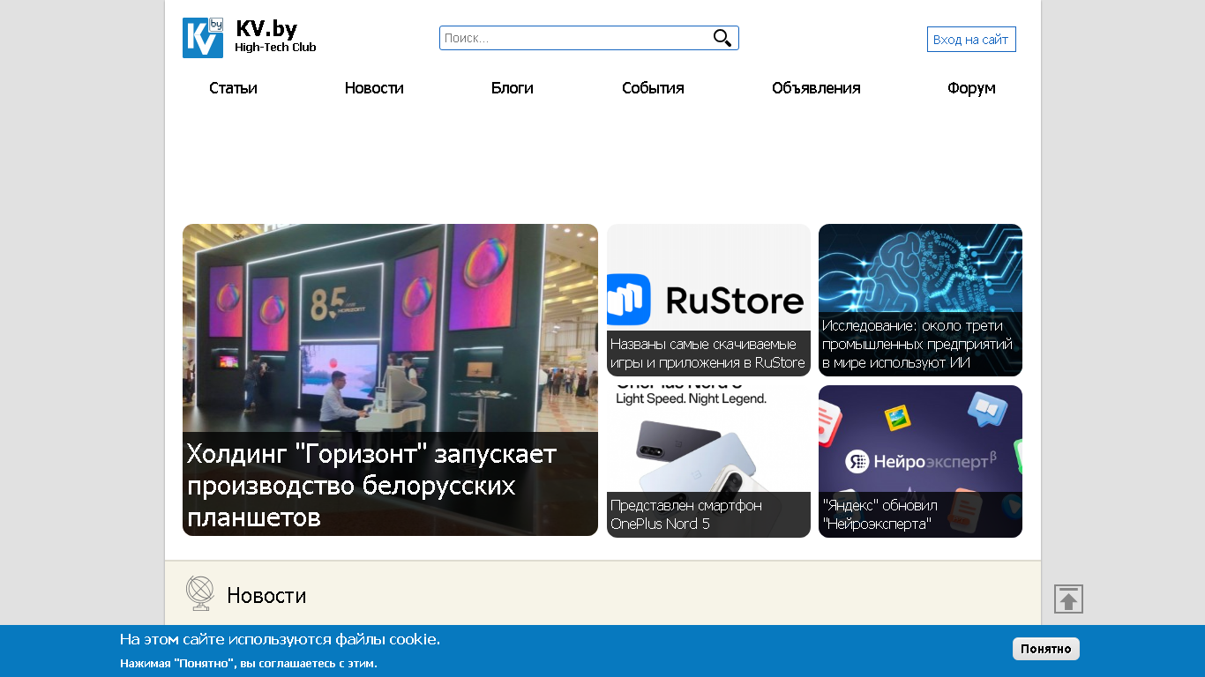
Task: Click the search magnifier icon
Action: (x=722, y=38)
